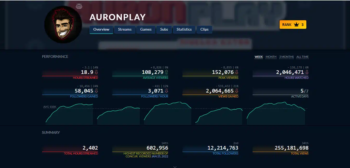Click the TOTAL VIEWS label
Screen dimensions: 350x168
point(300,153)
